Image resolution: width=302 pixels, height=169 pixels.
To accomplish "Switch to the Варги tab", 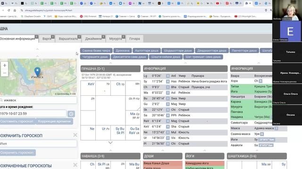I will (47, 38).
